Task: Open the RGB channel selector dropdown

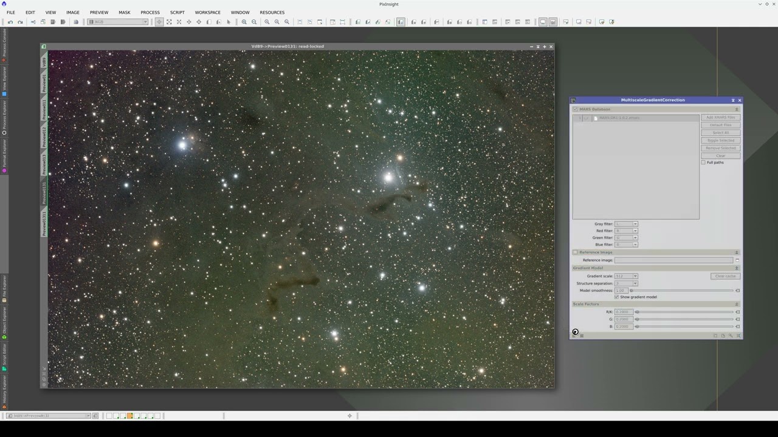Action: pyautogui.click(x=119, y=22)
